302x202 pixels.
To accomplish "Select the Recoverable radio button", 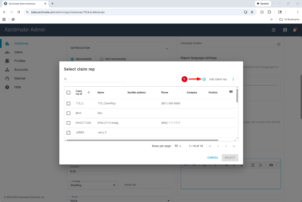I will pos(72,59).
